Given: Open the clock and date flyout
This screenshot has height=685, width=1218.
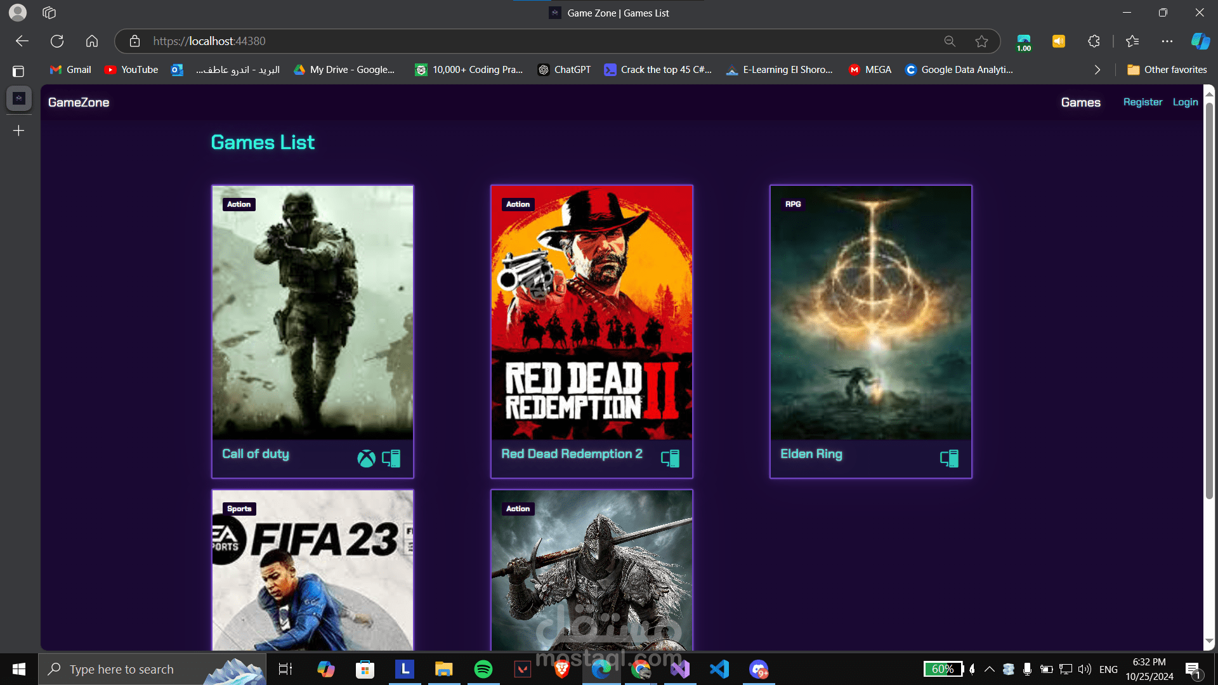Looking at the screenshot, I should point(1149,669).
